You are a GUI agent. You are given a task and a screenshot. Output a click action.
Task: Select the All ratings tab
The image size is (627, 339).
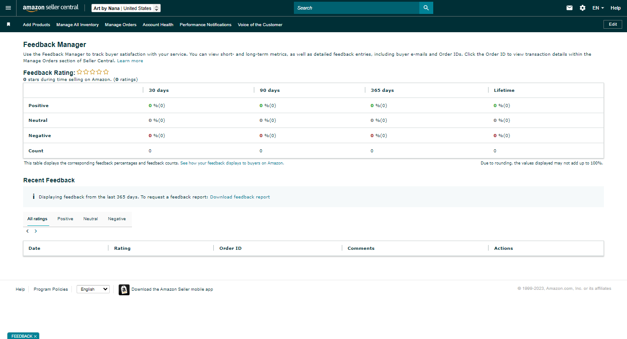click(37, 219)
